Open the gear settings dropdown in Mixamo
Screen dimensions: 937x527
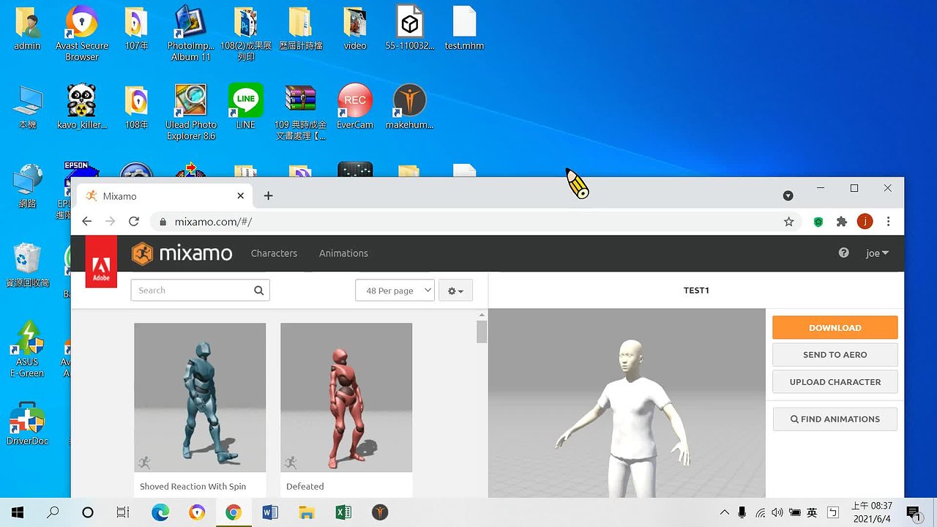[455, 291]
